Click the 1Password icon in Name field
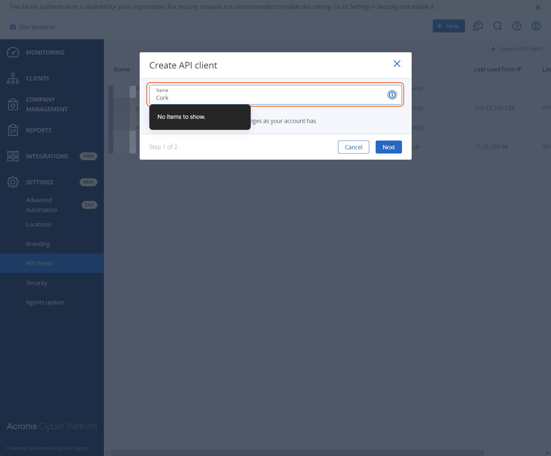This screenshot has height=456, width=551. (x=392, y=95)
